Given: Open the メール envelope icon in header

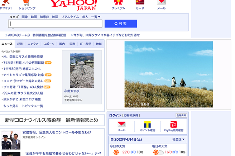Looking at the screenshot, I should point(161,2).
